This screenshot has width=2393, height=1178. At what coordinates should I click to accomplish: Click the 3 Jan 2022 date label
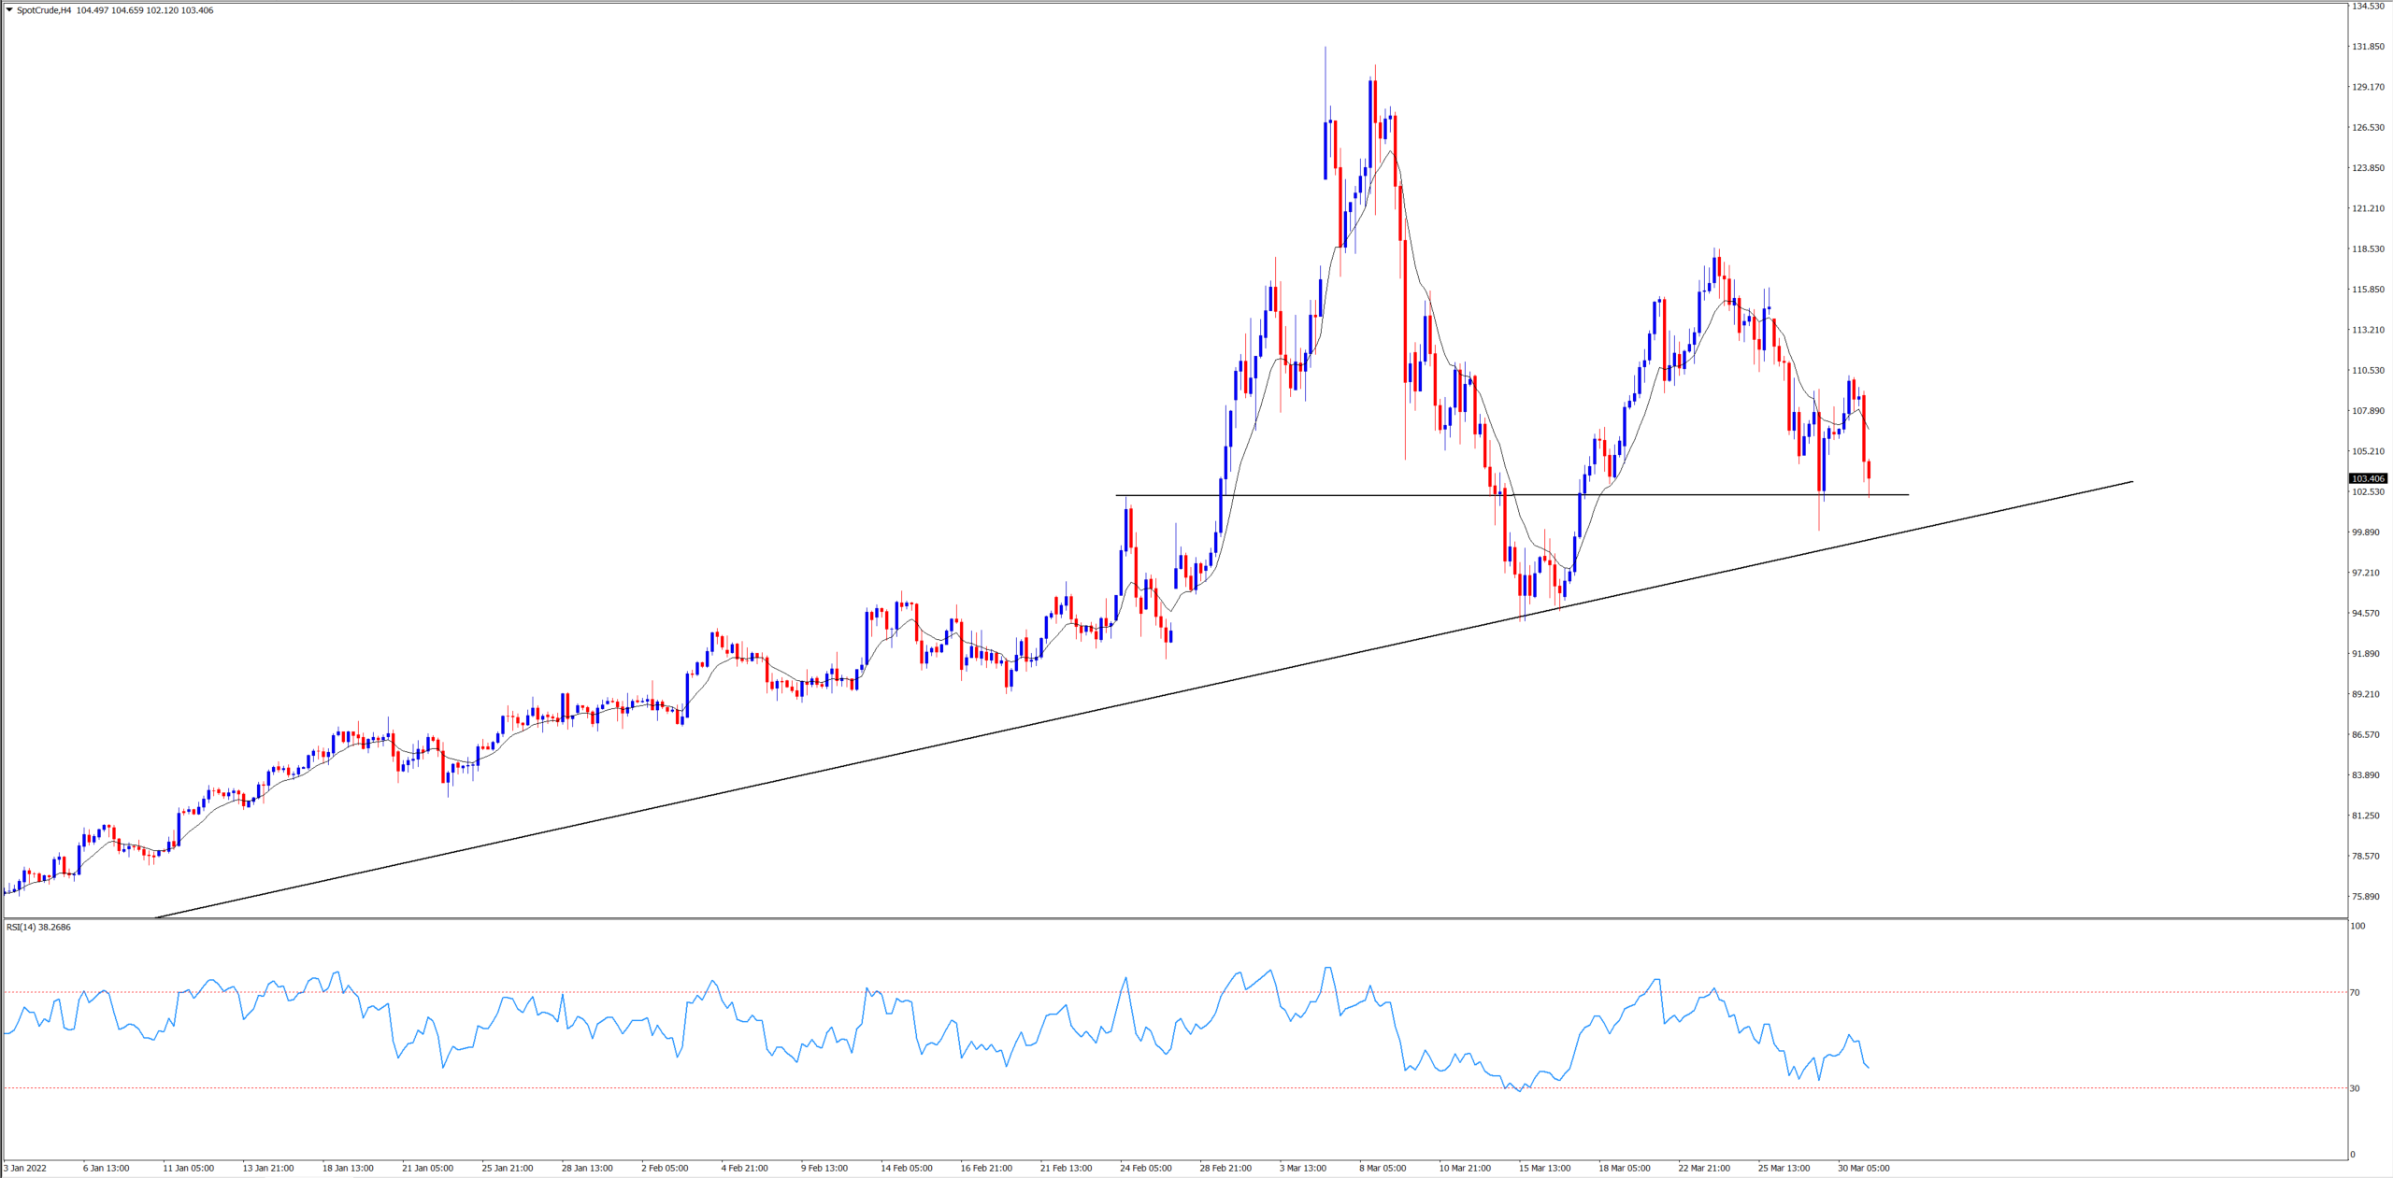coord(25,1168)
